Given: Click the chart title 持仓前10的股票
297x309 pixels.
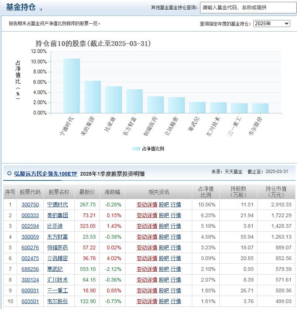Looking at the screenshot, I should (93, 44).
